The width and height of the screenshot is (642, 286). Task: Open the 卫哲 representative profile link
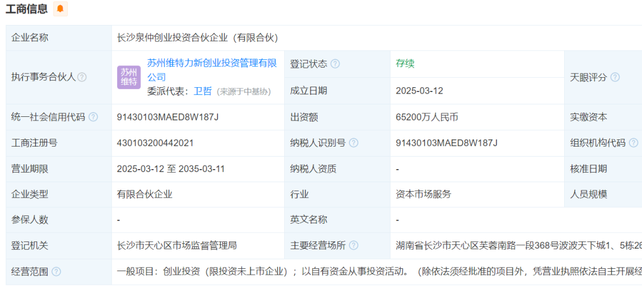pos(203,91)
